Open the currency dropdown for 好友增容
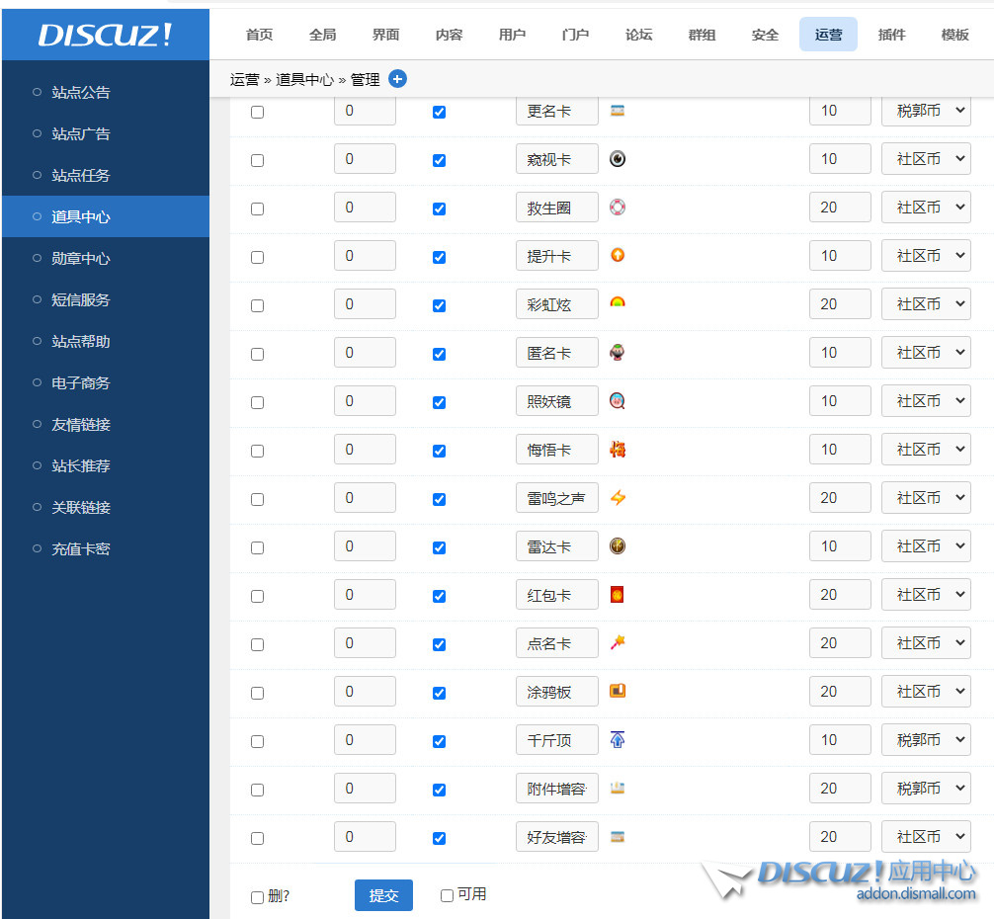This screenshot has height=919, width=994. tap(926, 836)
